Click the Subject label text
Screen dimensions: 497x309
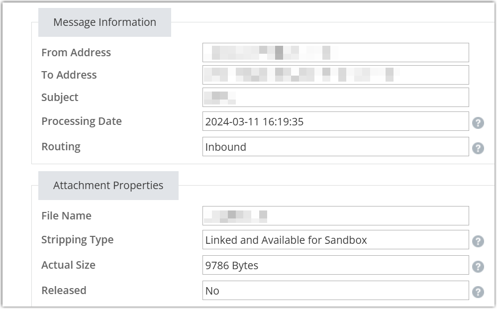(60, 98)
